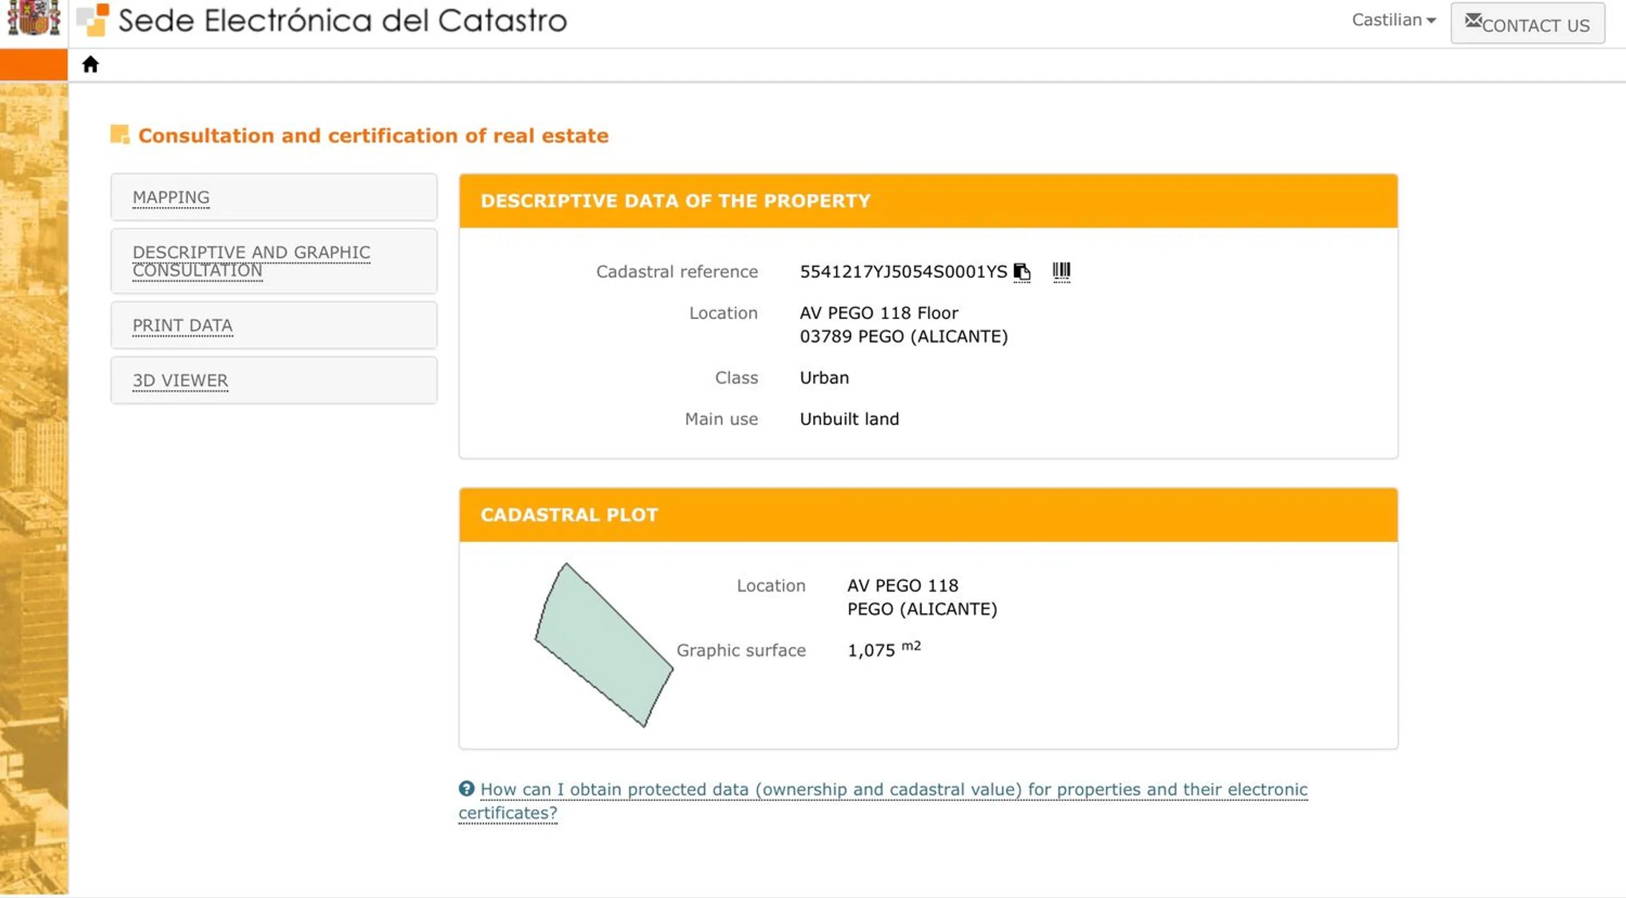Click the question mark help icon
This screenshot has height=898, width=1626.
pyautogui.click(x=467, y=788)
